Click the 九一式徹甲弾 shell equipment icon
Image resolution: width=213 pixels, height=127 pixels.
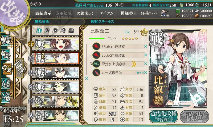point(96,72)
